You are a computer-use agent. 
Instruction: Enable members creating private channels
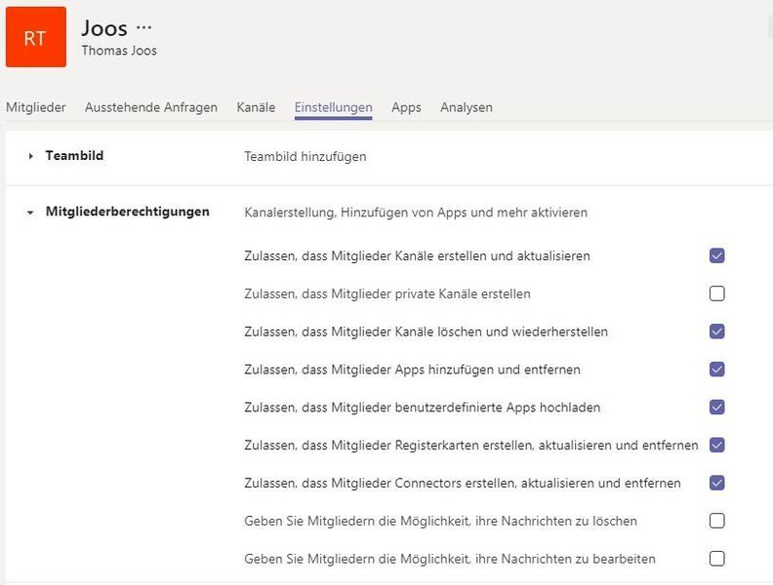click(716, 293)
